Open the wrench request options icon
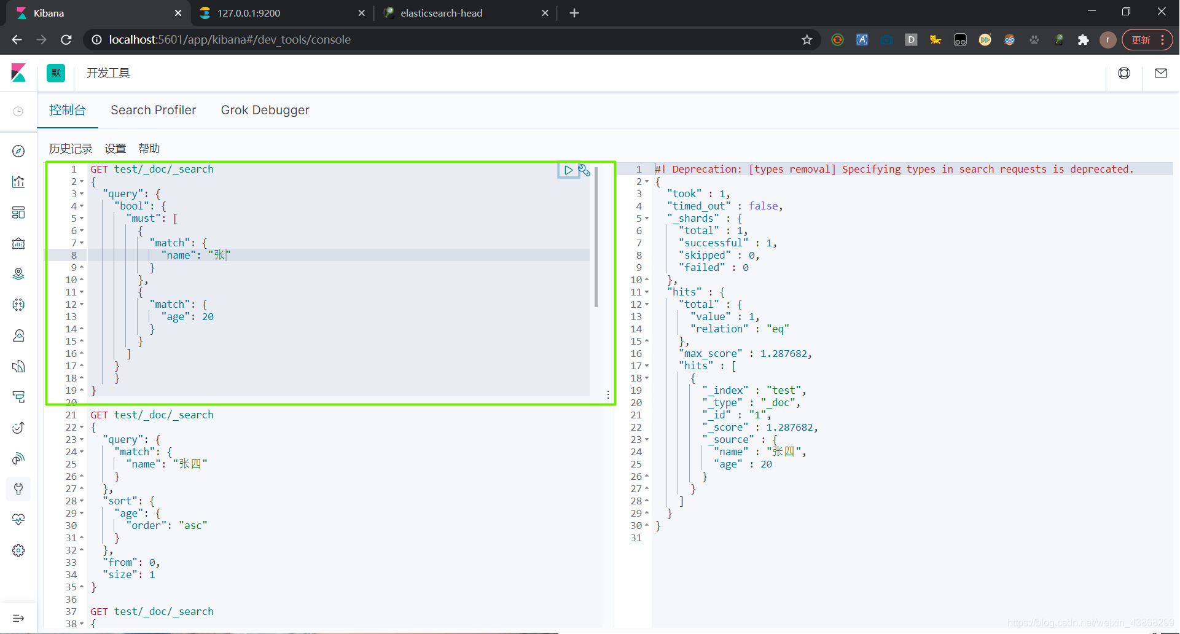This screenshot has width=1180, height=634. click(584, 170)
